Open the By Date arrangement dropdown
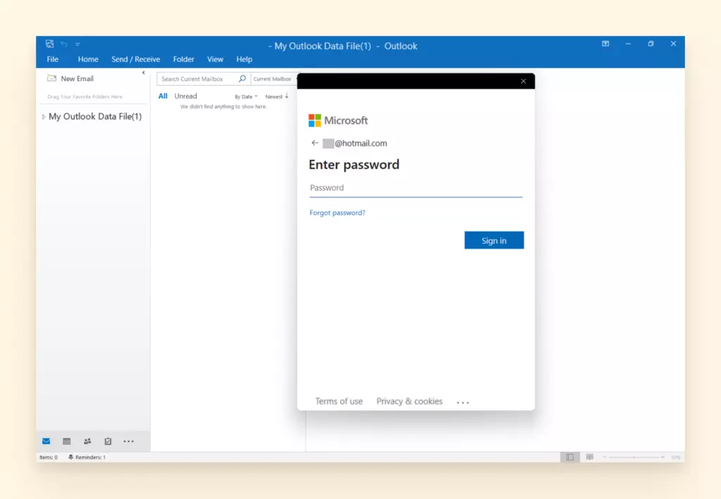Screen dimensions: 721x499 coord(245,96)
